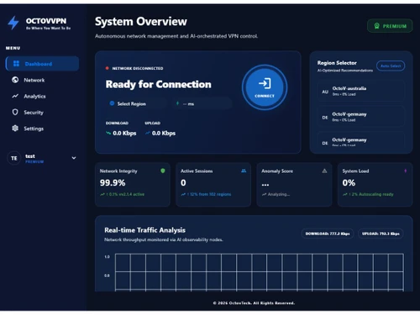Click the Auto Select button
This screenshot has height=315, width=420.
coord(391,66)
